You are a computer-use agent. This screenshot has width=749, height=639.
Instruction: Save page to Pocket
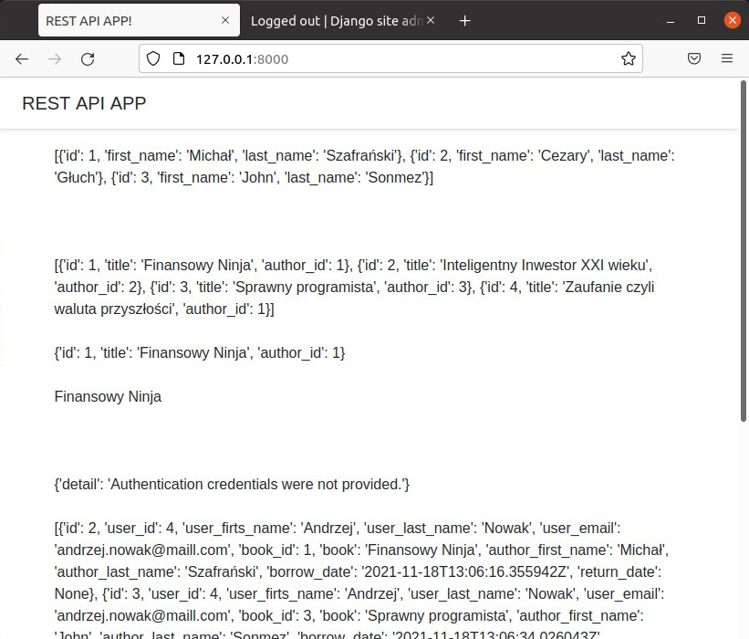tap(693, 58)
